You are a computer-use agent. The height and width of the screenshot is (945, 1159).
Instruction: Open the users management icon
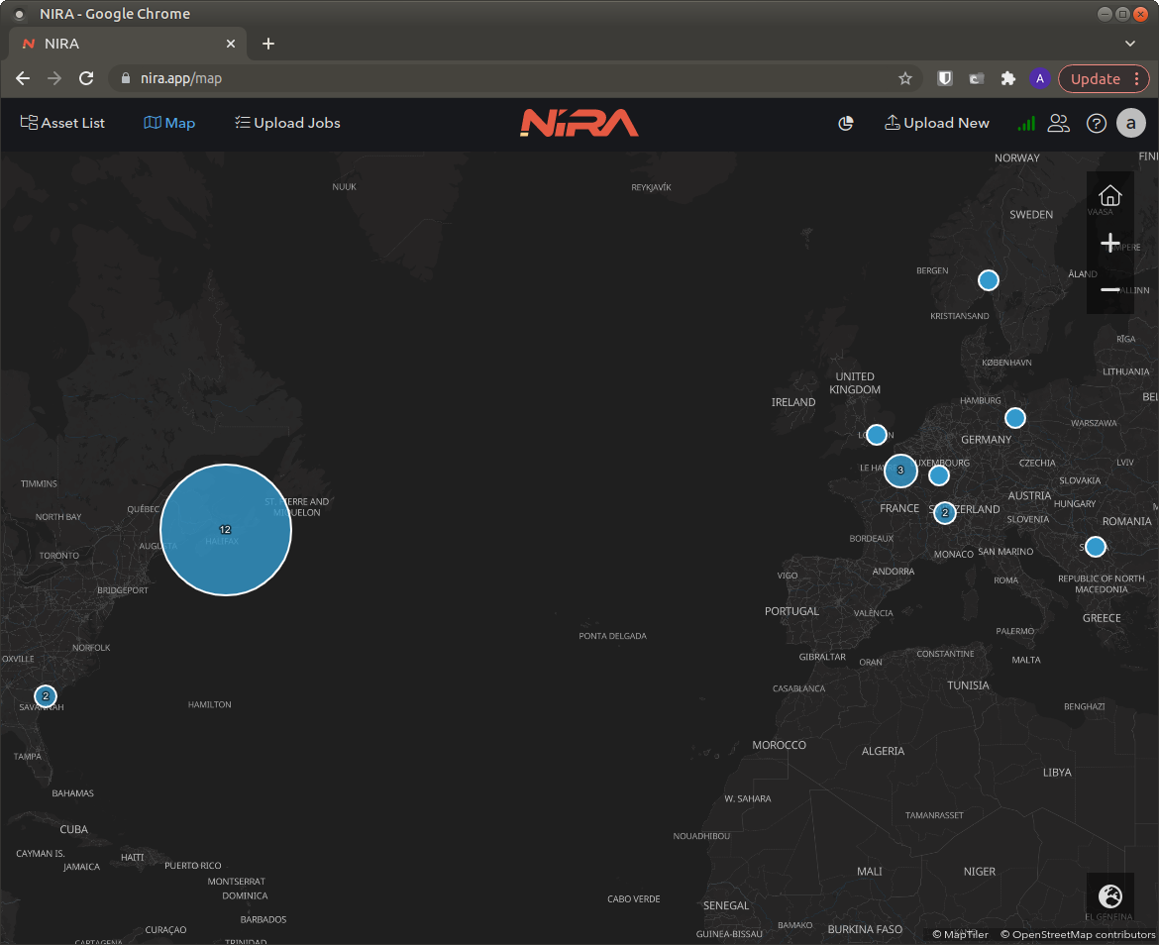tap(1058, 123)
